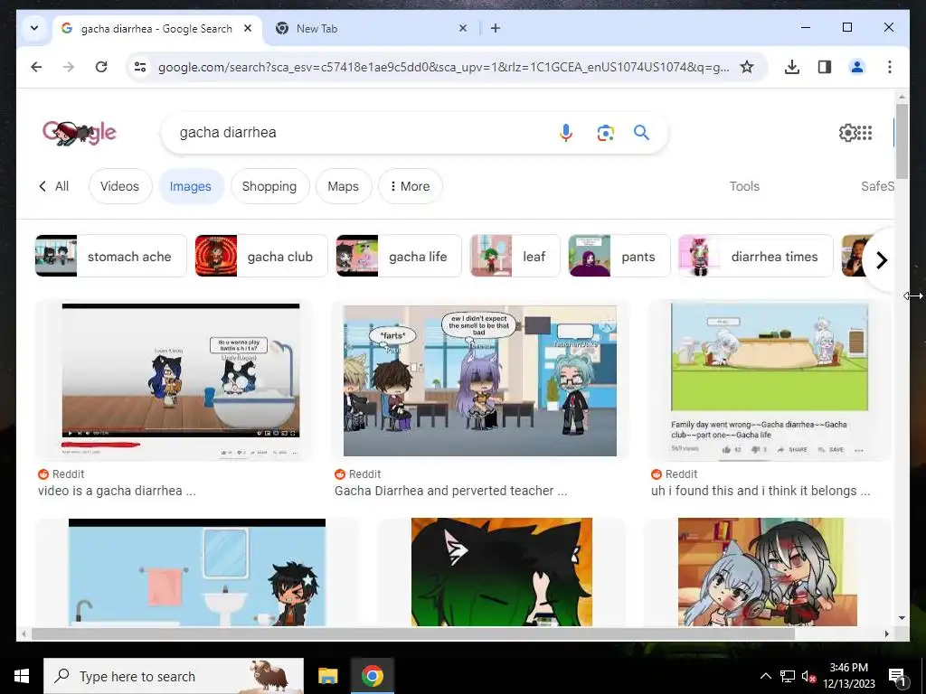
Task: Open 'uh i found this and i think' link
Action: click(x=760, y=491)
